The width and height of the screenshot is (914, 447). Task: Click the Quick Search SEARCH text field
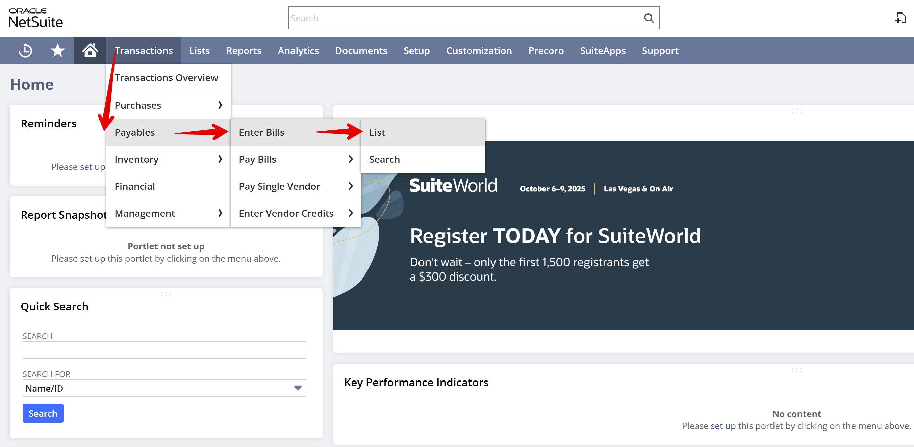tap(164, 350)
